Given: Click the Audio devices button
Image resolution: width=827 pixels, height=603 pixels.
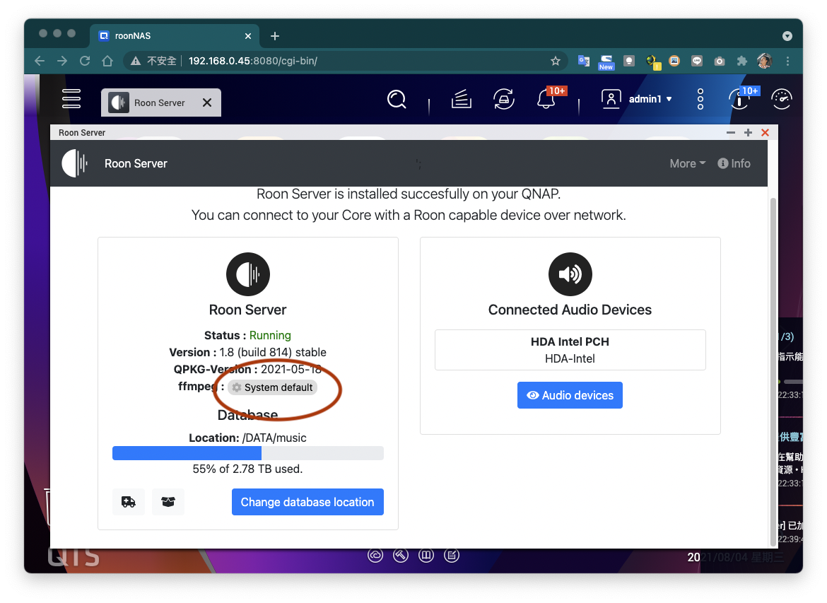Looking at the screenshot, I should tap(570, 395).
